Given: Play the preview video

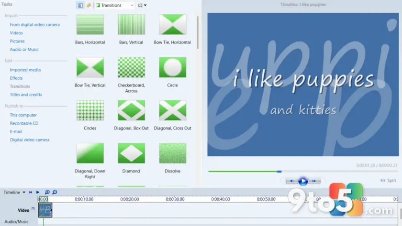Looking at the screenshot, I should [303, 181].
